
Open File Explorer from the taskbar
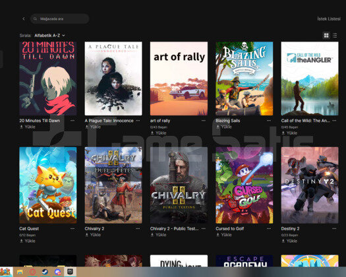pyautogui.click(x=20, y=272)
